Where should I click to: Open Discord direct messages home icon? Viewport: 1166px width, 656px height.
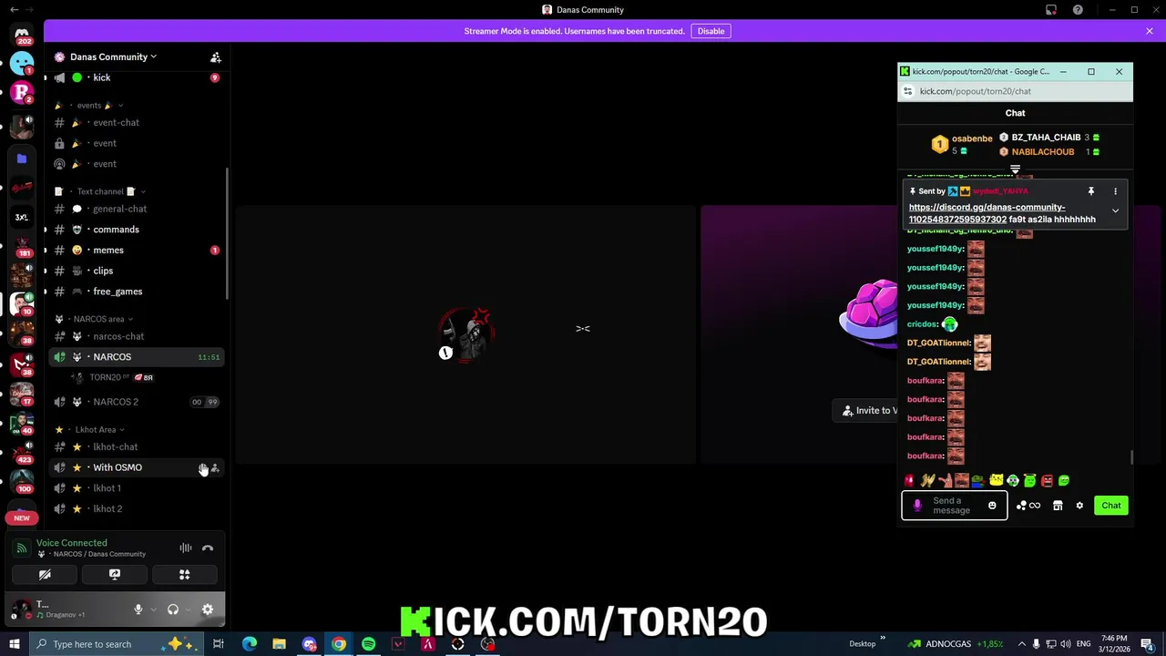22,36
